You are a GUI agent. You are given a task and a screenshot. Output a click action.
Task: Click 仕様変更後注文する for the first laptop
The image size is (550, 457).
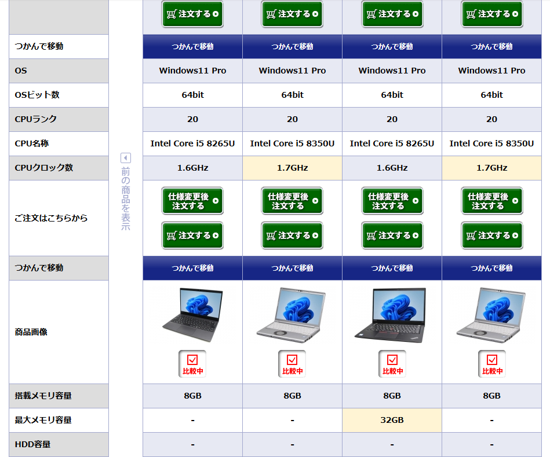pyautogui.click(x=192, y=201)
